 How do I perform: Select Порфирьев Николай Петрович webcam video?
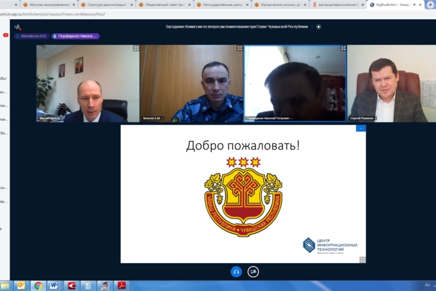(x=295, y=84)
